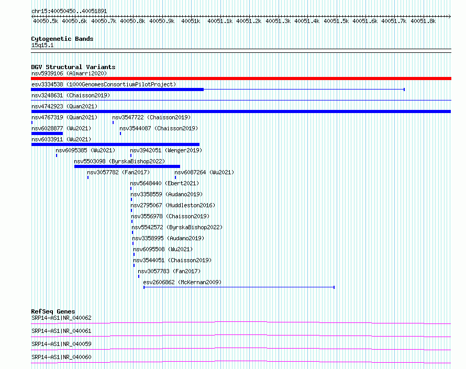Screen dimensions: 466x369
Task: Open variant nsv3358559 (Audano2019)
Action: click(x=167, y=194)
